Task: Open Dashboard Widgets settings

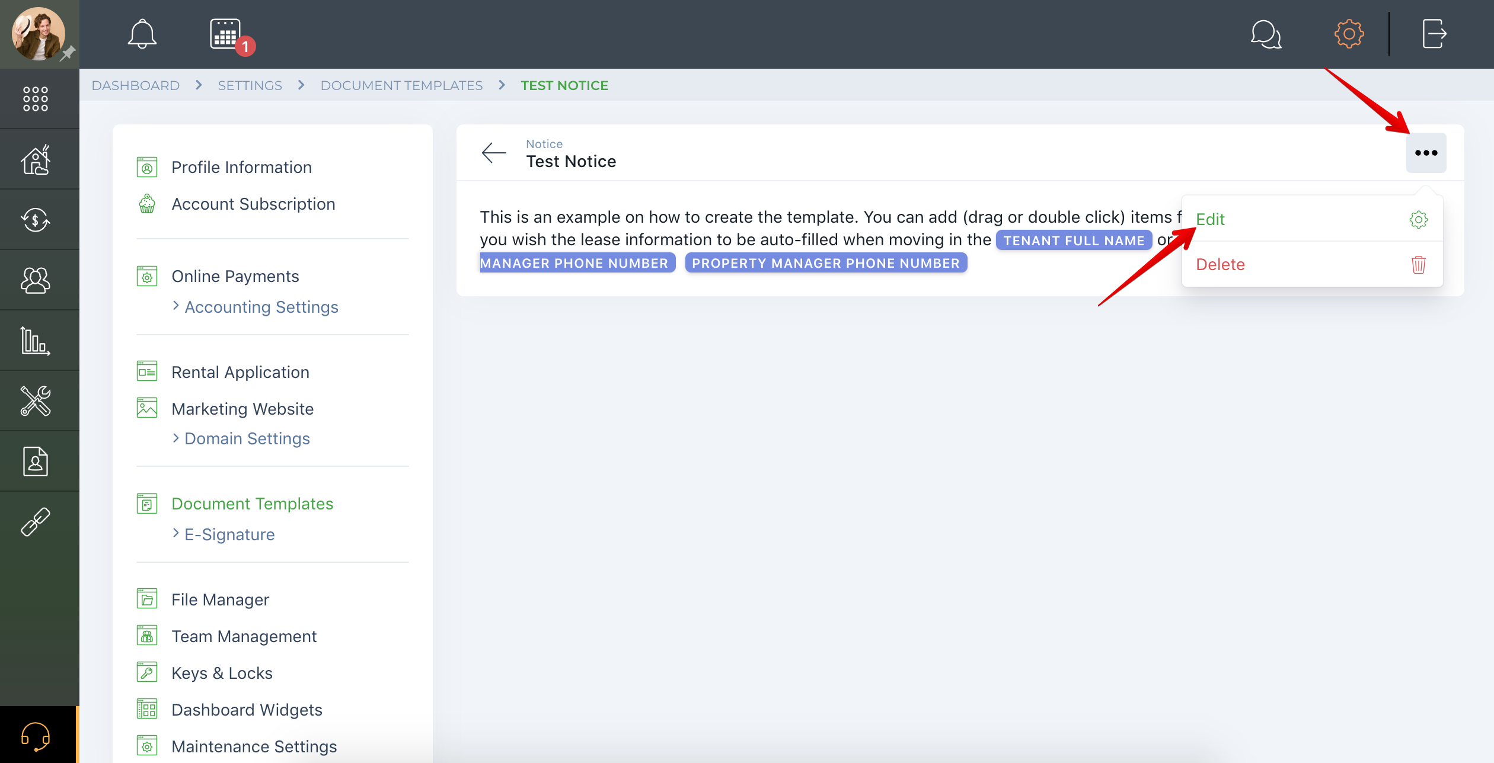Action: (x=247, y=710)
